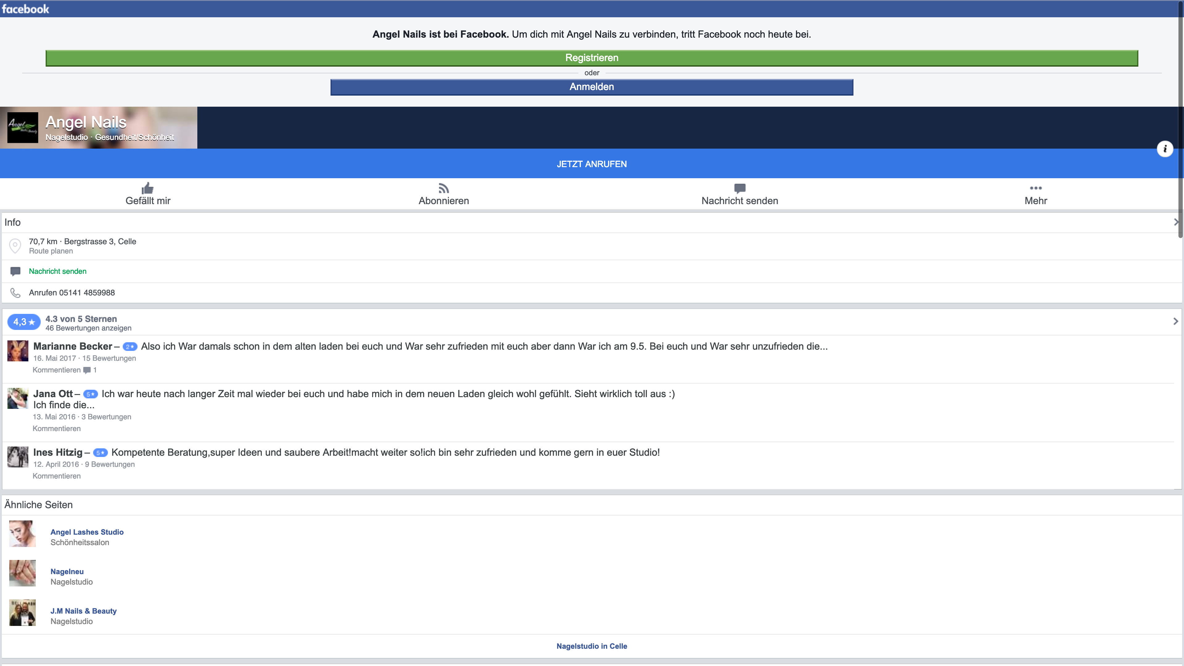Click the Ähnliche Seiten heading

click(x=39, y=505)
